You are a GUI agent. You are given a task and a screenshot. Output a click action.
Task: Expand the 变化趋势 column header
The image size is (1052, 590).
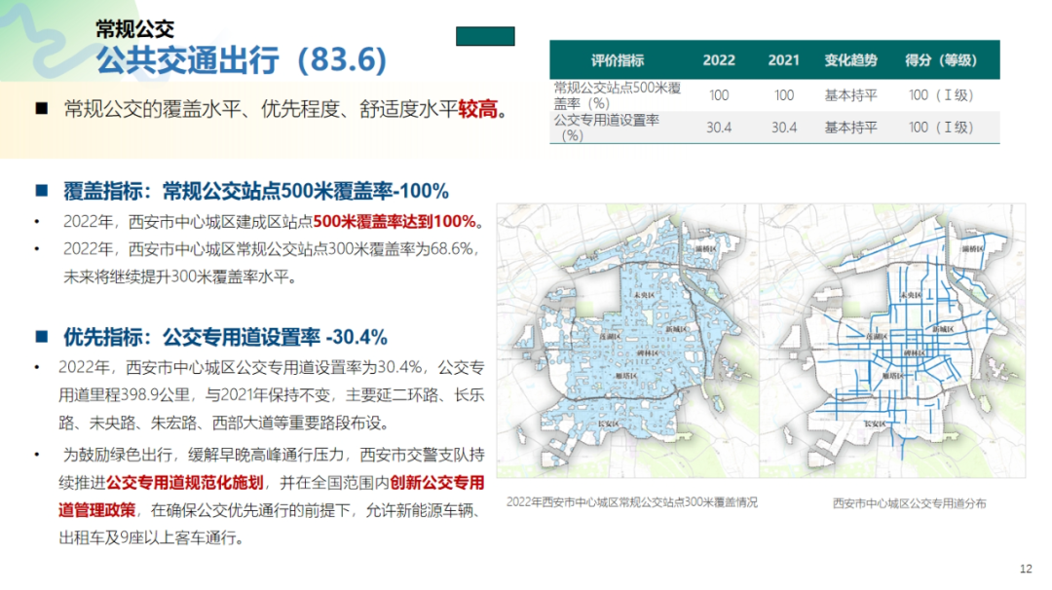[x=848, y=60]
